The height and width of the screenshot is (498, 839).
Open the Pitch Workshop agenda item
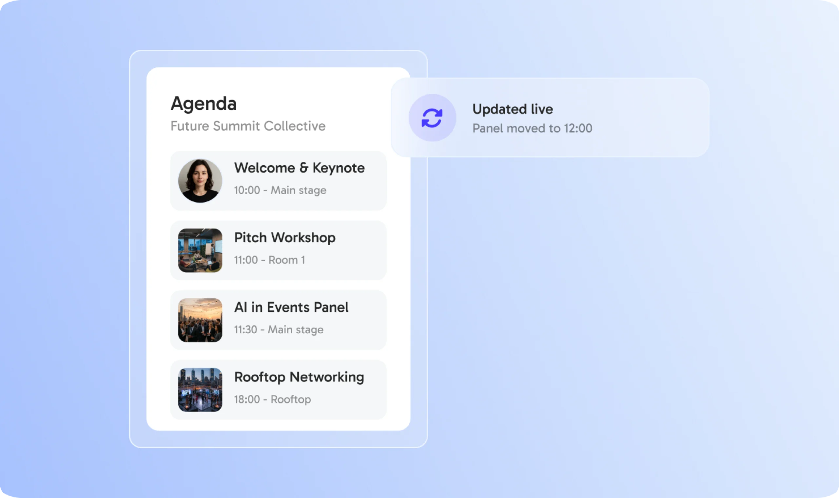click(278, 250)
